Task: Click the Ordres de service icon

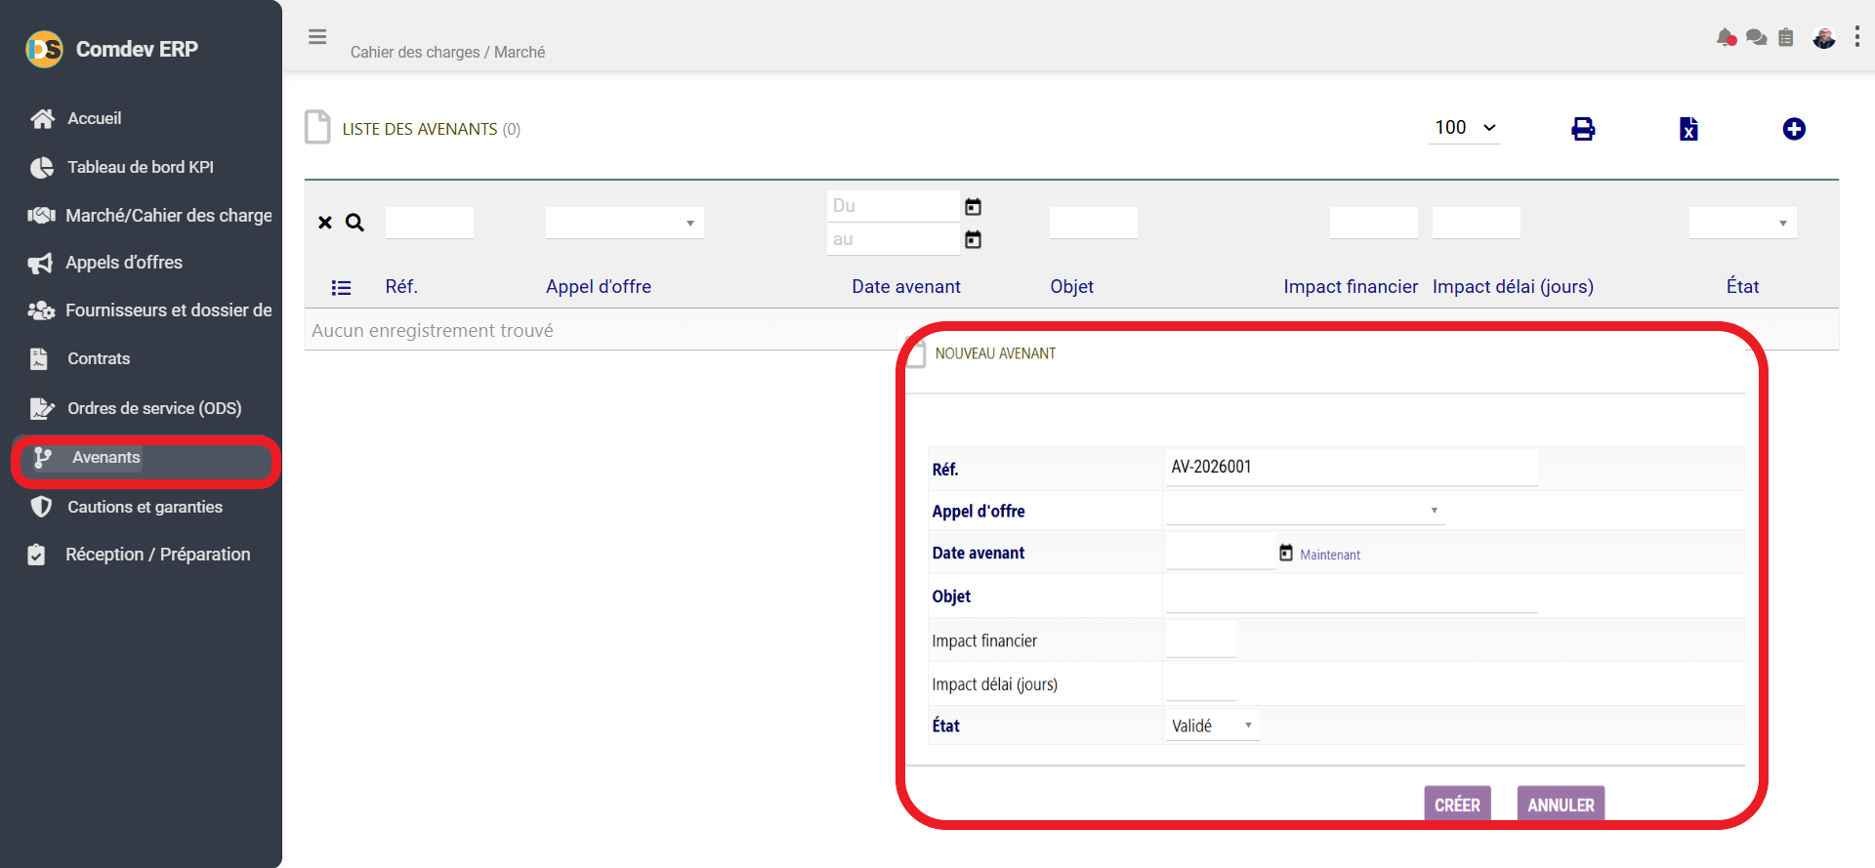Action: pyautogui.click(x=41, y=408)
